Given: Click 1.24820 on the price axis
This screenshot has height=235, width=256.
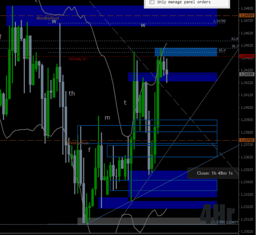Looking at the screenshot, I should [x=247, y=9].
